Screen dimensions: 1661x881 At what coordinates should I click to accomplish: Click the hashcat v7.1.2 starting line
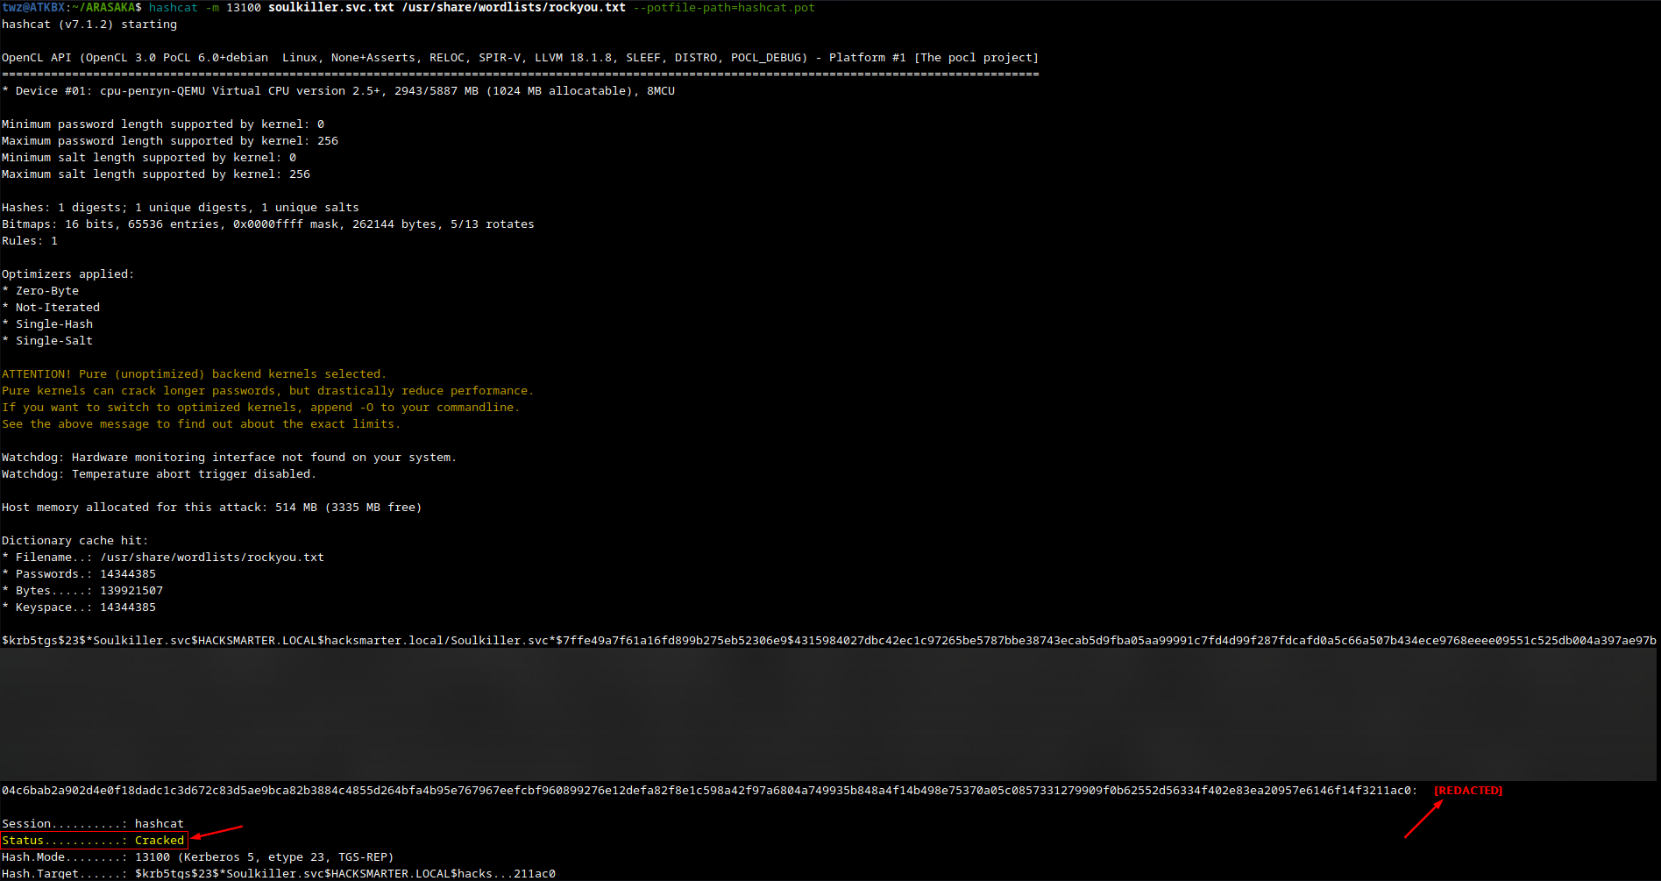[x=89, y=25]
